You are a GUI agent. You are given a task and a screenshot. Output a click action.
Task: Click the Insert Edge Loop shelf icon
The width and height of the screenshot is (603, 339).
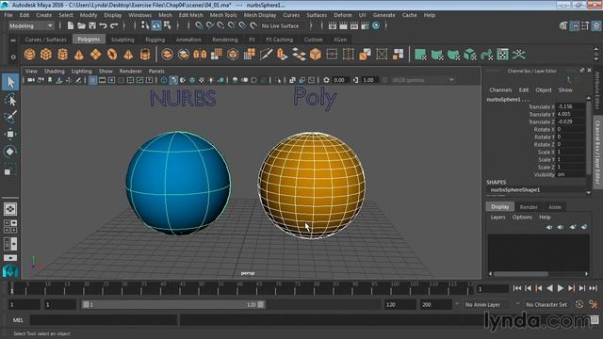coord(349,55)
